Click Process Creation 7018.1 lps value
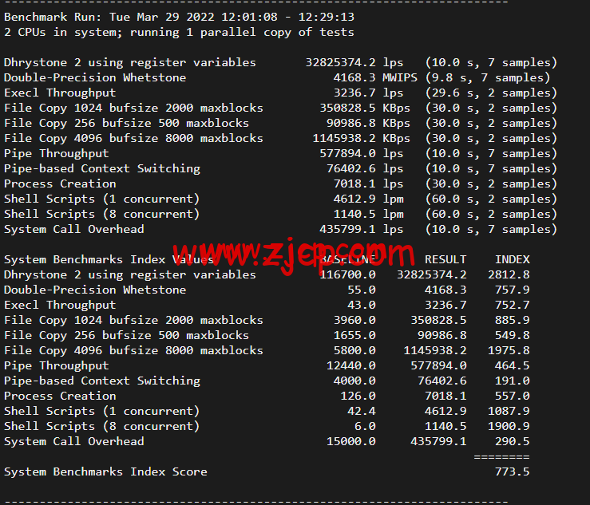 368,183
